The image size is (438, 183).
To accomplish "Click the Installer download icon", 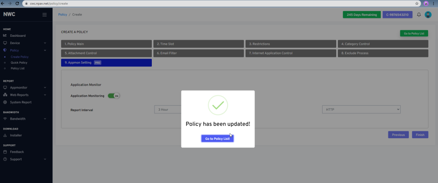I will pyautogui.click(x=5, y=135).
